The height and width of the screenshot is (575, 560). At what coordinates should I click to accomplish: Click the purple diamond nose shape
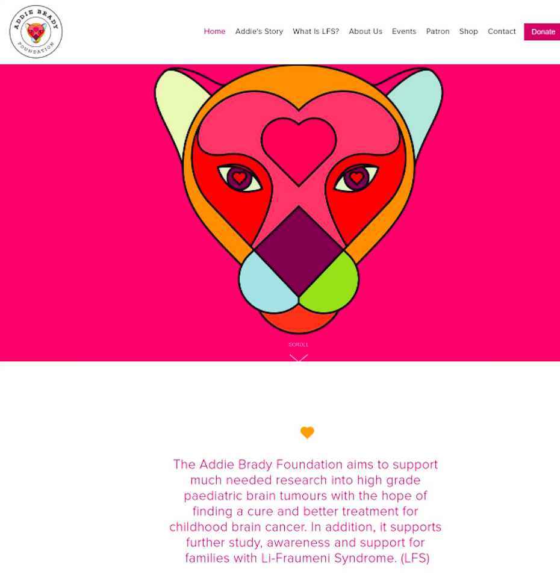[299, 251]
